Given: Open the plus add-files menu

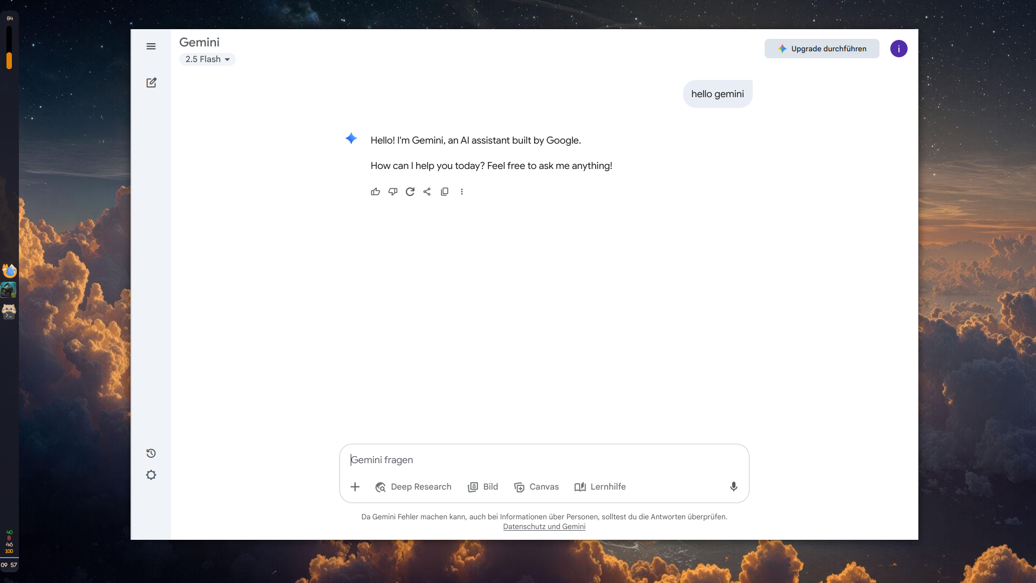Looking at the screenshot, I should 355,487.
